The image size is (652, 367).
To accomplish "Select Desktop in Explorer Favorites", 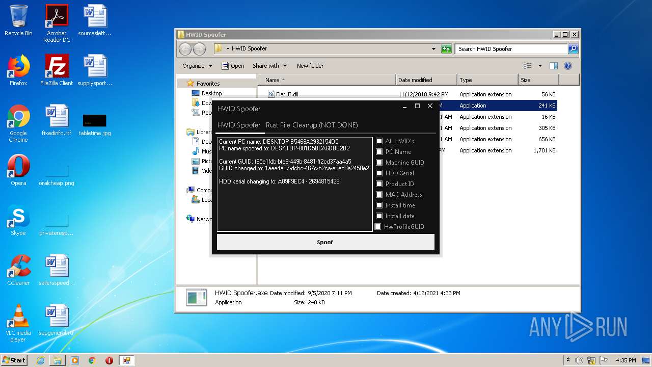I will 211,93.
